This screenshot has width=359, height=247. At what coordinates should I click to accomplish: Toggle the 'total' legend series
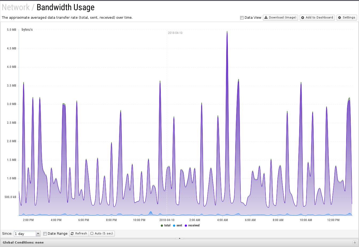point(166,226)
